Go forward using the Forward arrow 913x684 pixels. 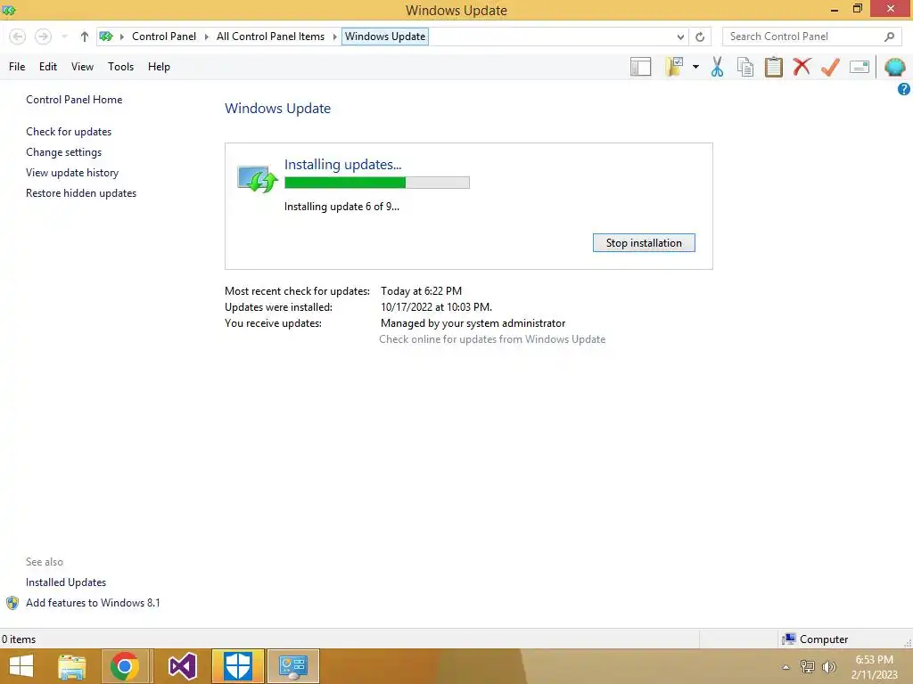coord(43,37)
